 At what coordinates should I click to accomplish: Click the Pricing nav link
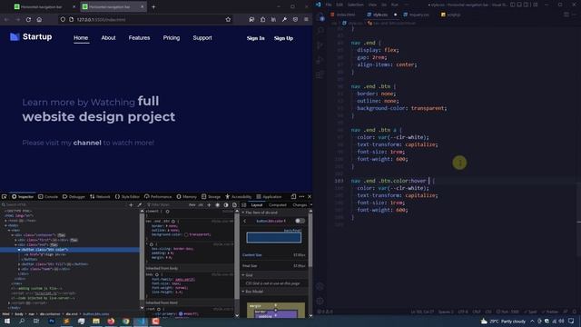[172, 38]
